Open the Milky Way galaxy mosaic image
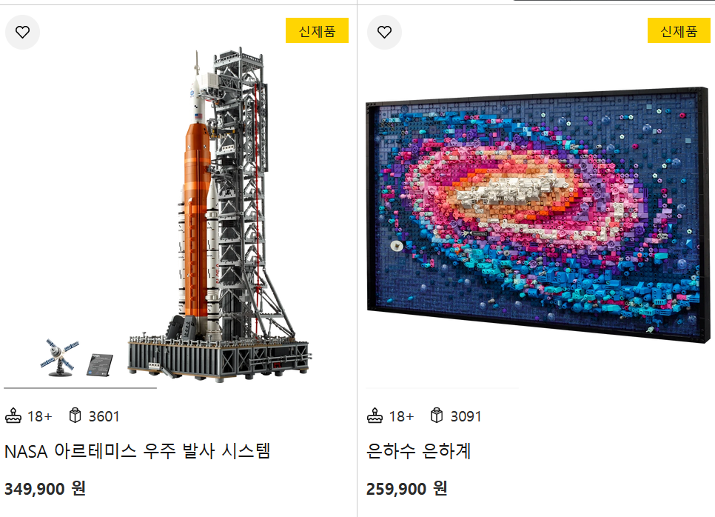The height and width of the screenshot is (517, 715). click(538, 213)
